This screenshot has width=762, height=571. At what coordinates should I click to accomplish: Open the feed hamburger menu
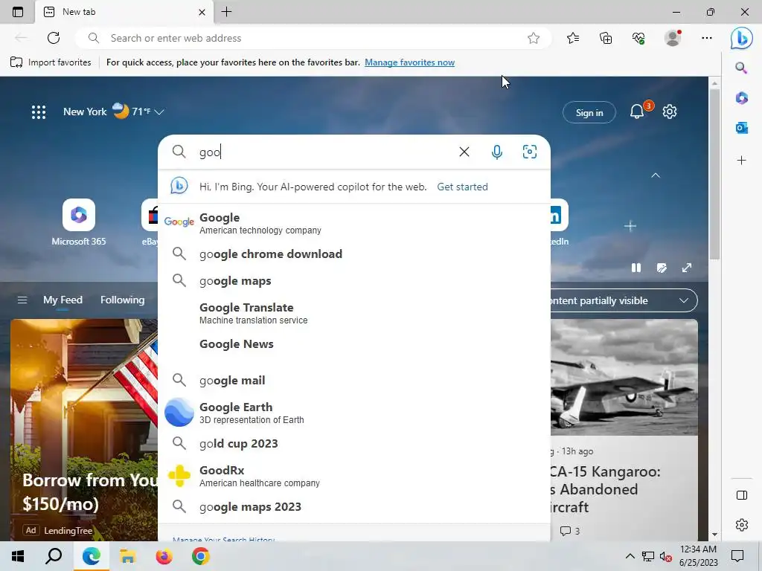22,300
